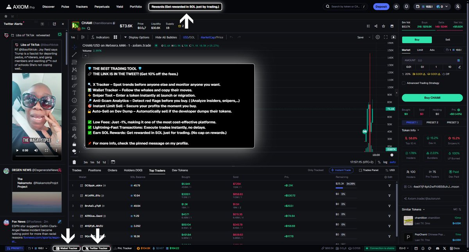Open the EU-C region dropdown
This screenshot has height=252, width=469.
(405, 248)
